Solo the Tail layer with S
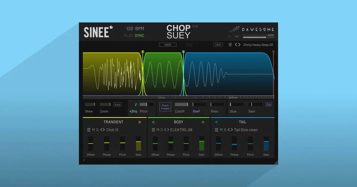Viewport: 357px width, 187px height. click(225, 130)
